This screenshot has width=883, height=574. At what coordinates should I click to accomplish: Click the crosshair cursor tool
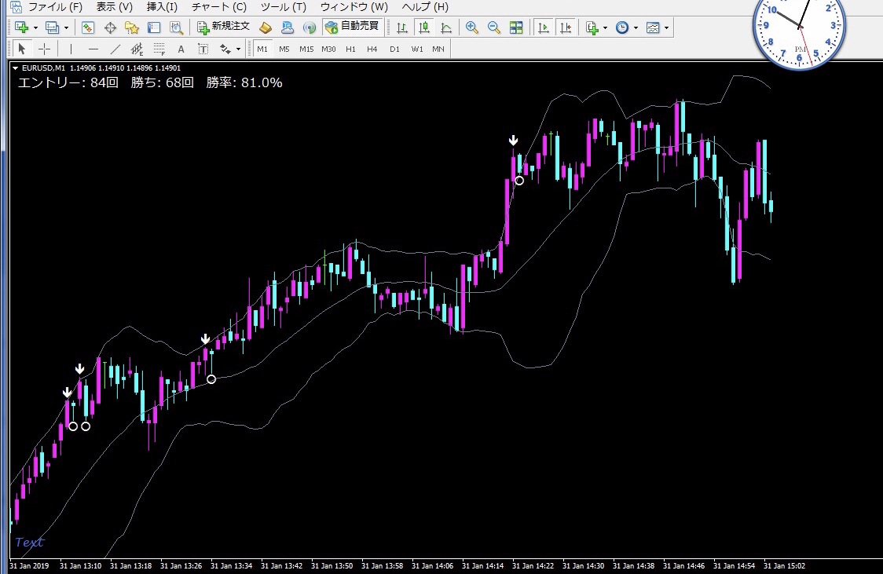coord(45,49)
